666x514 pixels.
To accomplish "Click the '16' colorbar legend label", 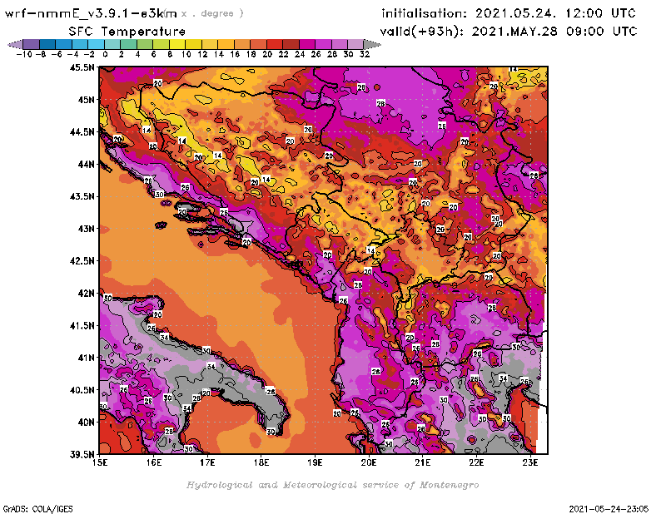I will tap(235, 54).
